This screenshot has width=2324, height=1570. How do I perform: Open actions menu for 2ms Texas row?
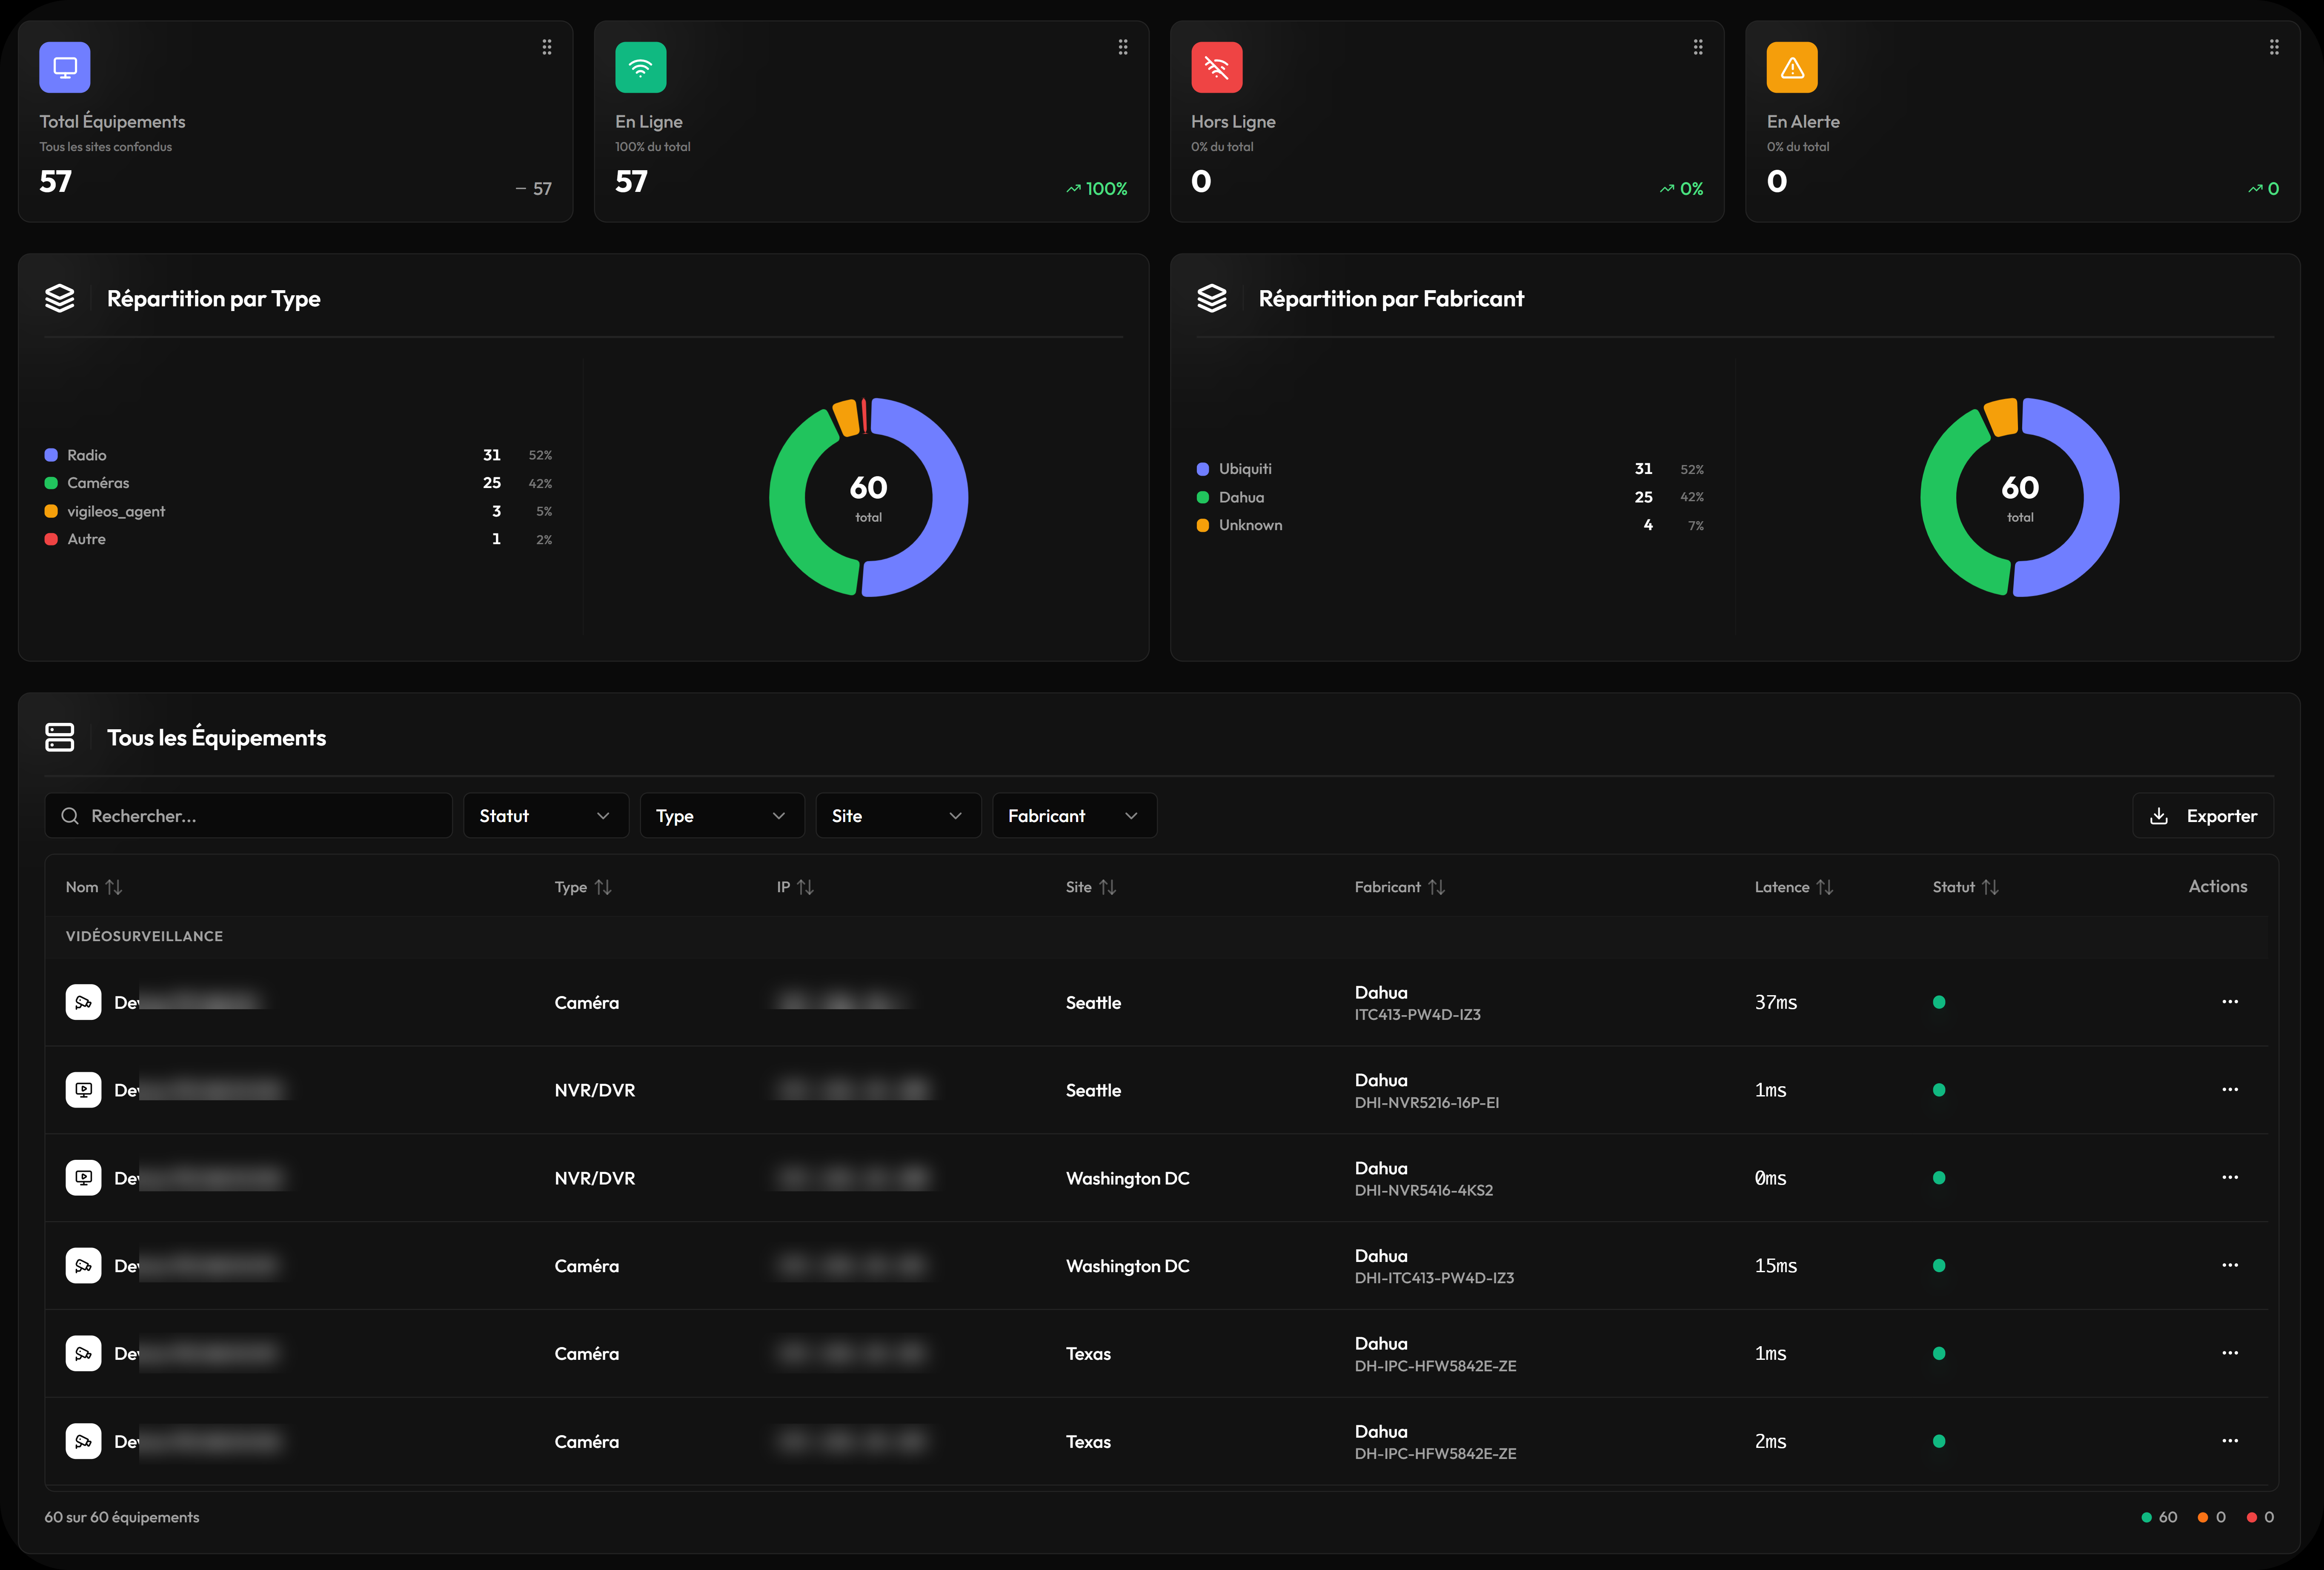(2230, 1441)
